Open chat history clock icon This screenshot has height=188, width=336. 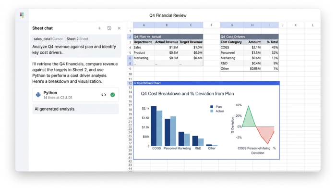[109, 28]
